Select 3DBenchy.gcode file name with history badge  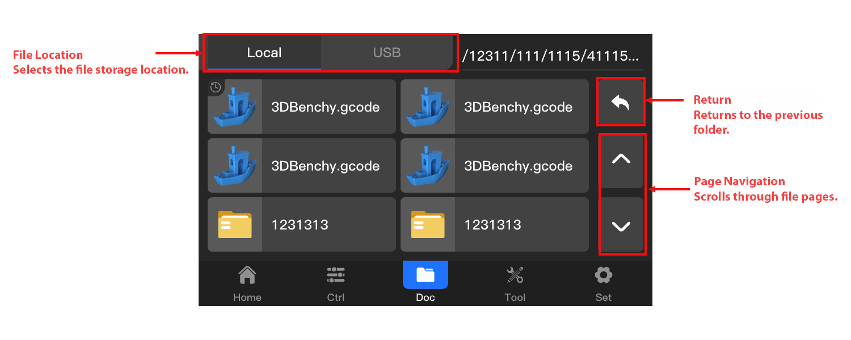click(x=325, y=107)
